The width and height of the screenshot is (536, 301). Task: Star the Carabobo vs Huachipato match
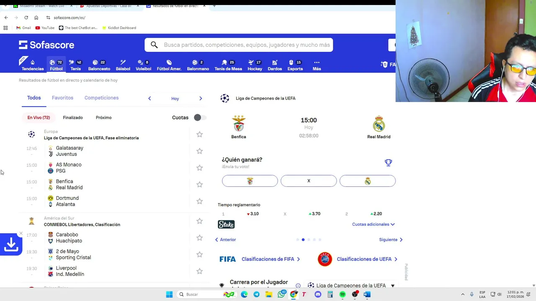199,237
